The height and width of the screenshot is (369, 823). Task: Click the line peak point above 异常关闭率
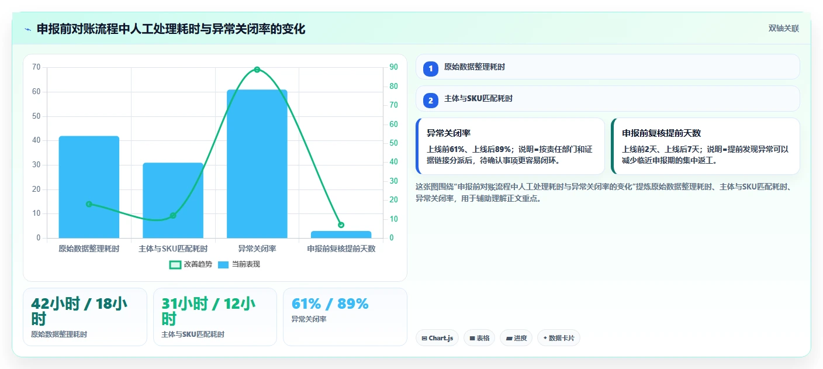click(x=257, y=70)
